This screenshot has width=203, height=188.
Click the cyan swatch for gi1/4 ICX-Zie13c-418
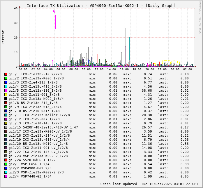click(x=6, y=87)
